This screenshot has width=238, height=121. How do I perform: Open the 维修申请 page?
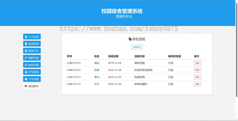click(x=32, y=58)
